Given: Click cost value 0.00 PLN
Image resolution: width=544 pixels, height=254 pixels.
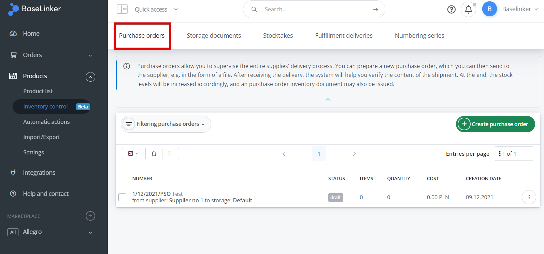Looking at the screenshot, I should [438, 197].
